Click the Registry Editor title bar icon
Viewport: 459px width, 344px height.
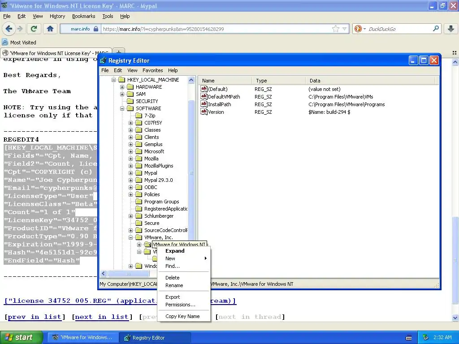(x=103, y=60)
